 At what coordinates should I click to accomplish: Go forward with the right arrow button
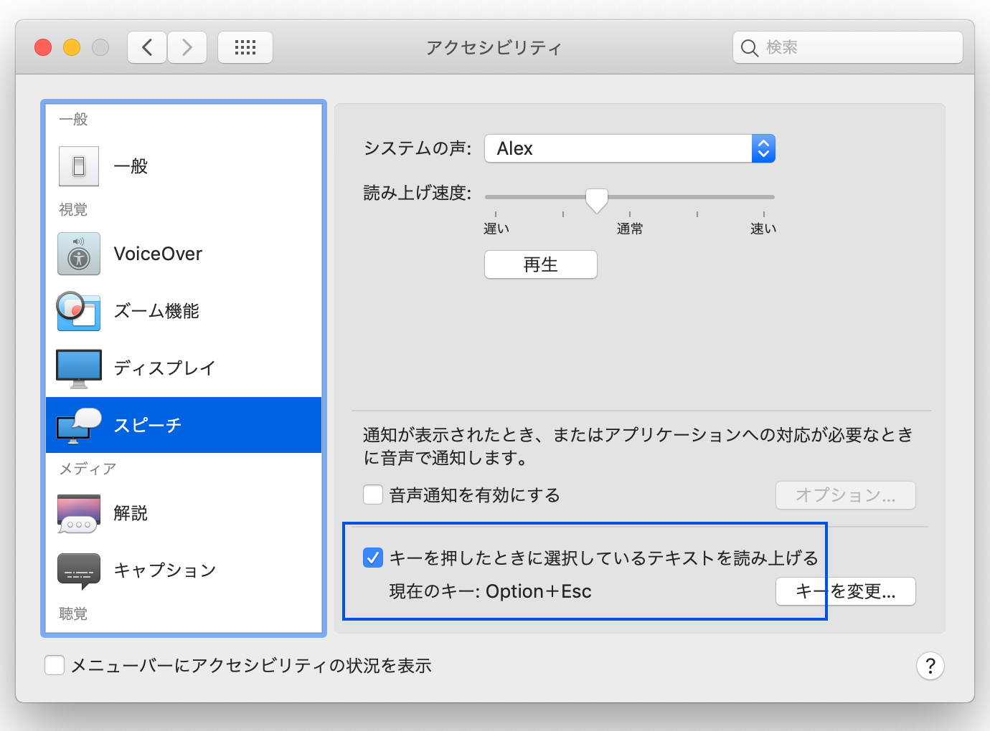point(187,47)
